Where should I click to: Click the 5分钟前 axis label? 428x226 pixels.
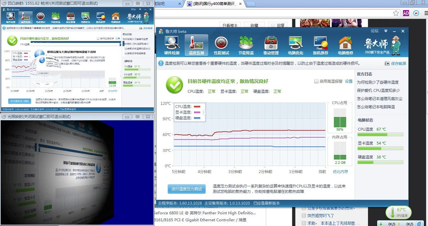179,172
